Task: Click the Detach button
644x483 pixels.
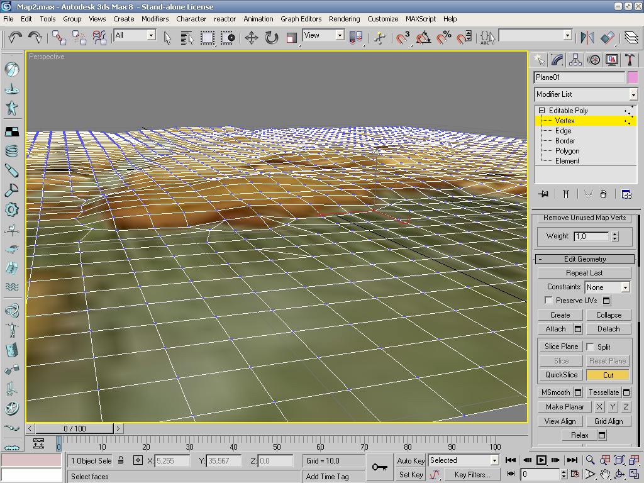Action: click(608, 329)
